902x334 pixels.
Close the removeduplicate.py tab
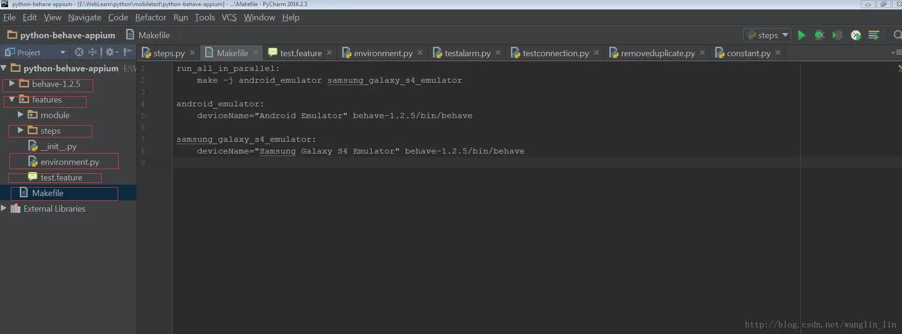[x=702, y=52]
